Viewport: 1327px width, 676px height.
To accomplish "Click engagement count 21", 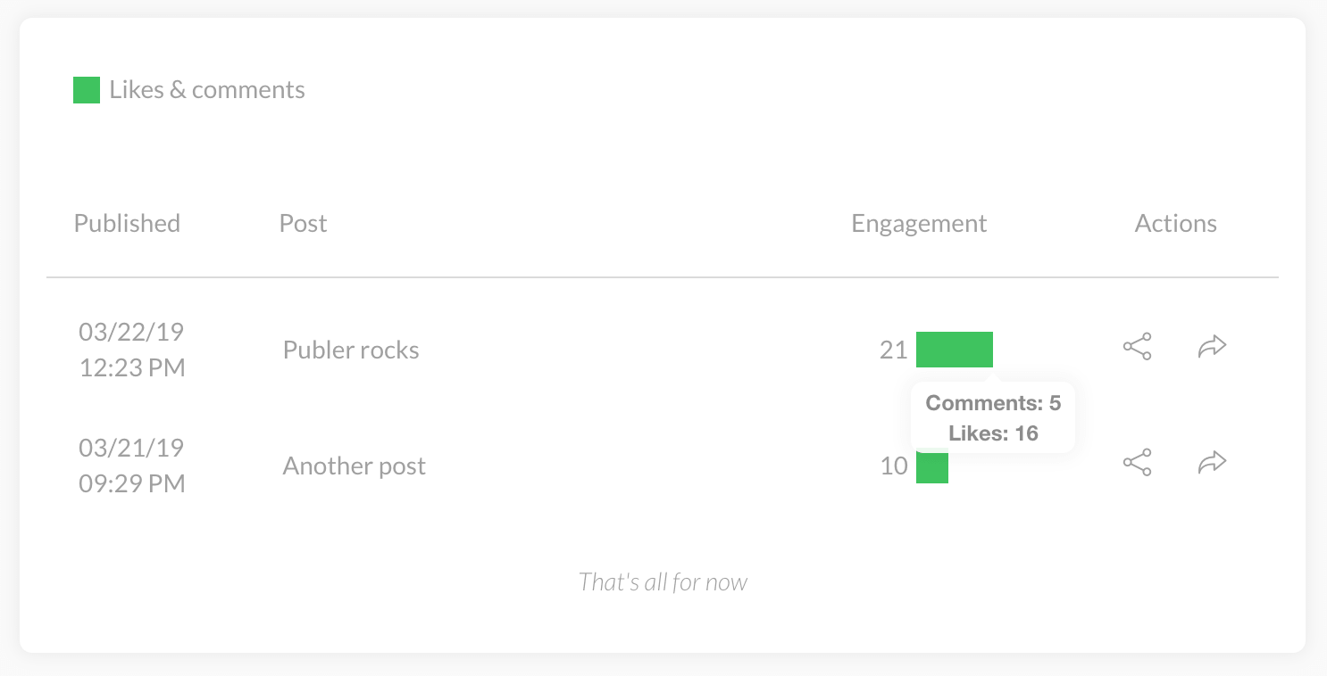I will (x=893, y=350).
